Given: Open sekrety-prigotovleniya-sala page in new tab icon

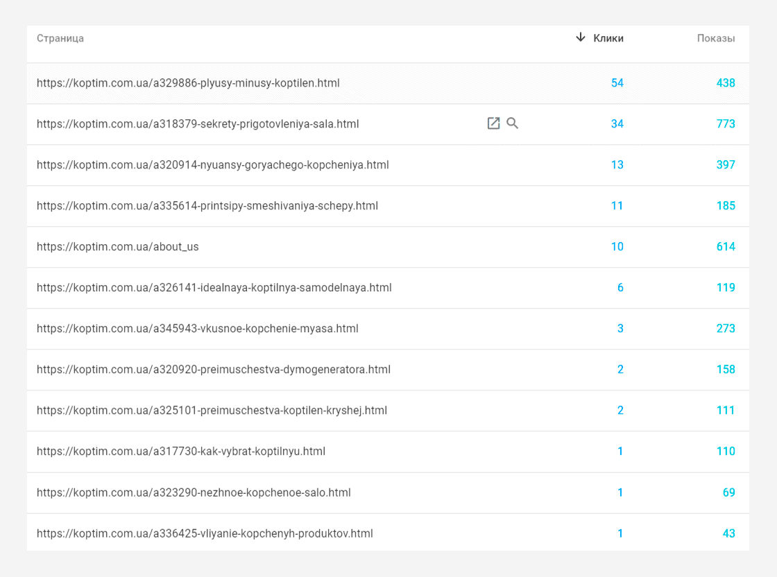Looking at the screenshot, I should pos(493,123).
